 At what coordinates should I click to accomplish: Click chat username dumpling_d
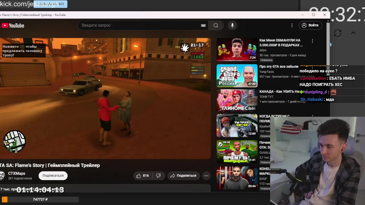[316, 92]
